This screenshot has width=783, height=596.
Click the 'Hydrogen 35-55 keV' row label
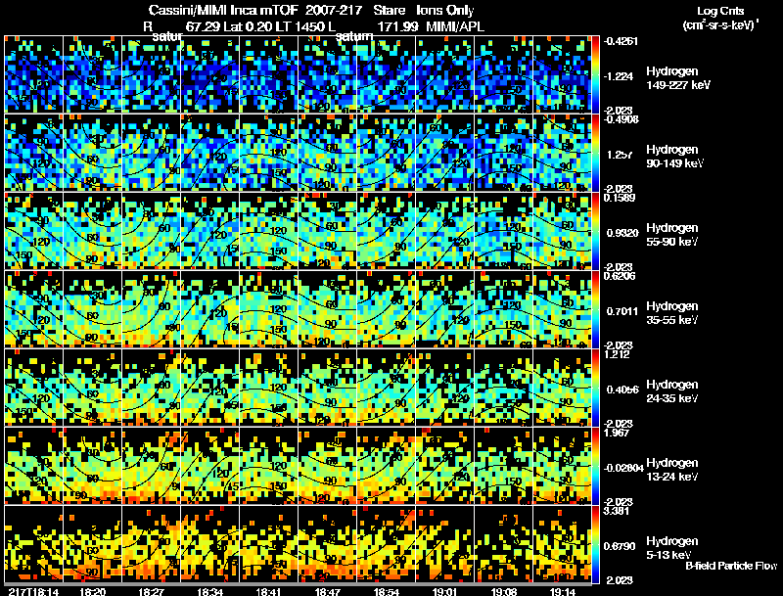tap(672, 313)
